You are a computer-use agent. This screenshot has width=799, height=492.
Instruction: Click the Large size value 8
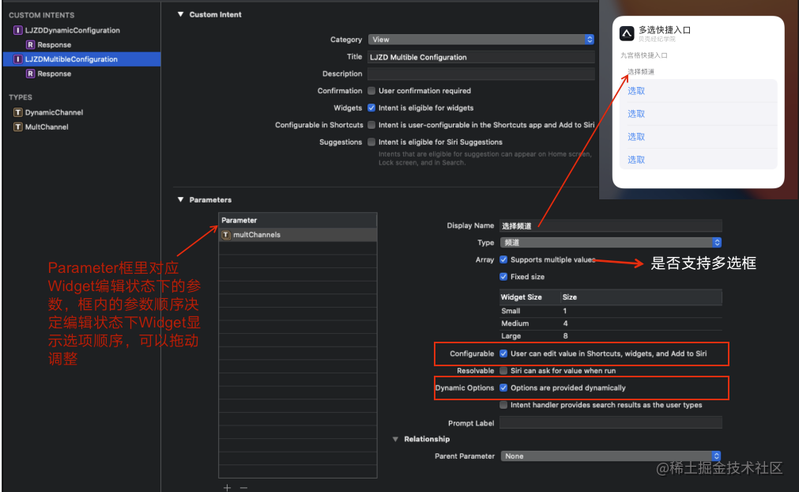tap(565, 336)
